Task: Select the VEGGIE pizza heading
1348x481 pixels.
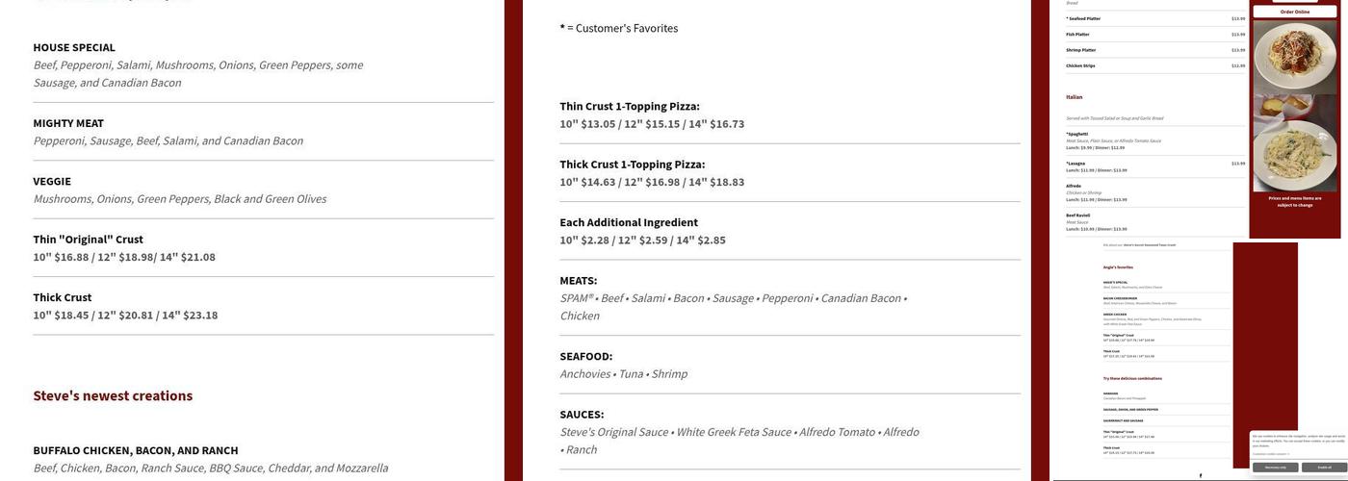Action: 52,181
